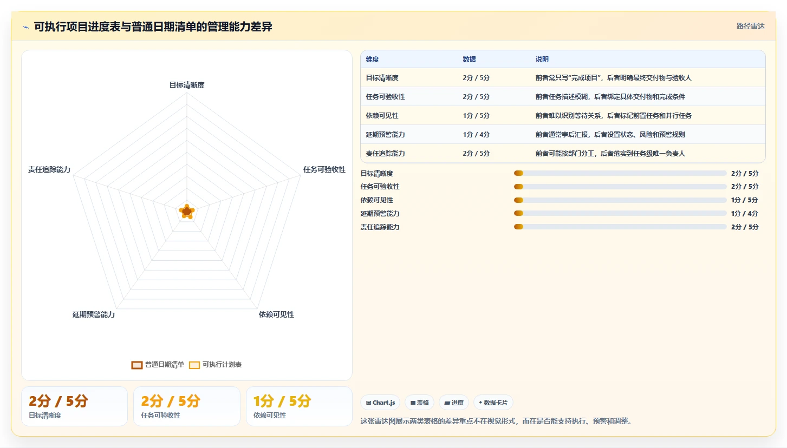Click the progress value next to 延期预警能力 bar
The height and width of the screenshot is (448, 787).
coord(745,214)
